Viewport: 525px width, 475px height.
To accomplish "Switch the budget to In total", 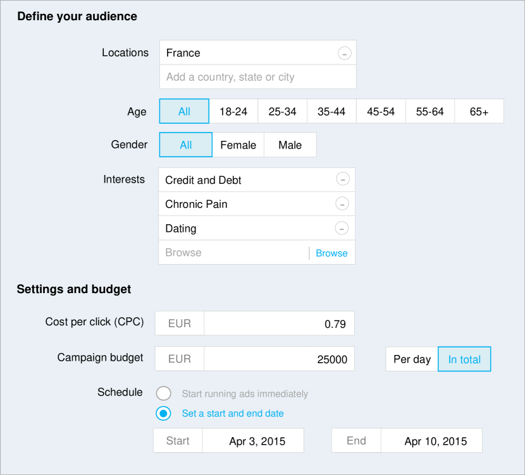I will pos(464,359).
